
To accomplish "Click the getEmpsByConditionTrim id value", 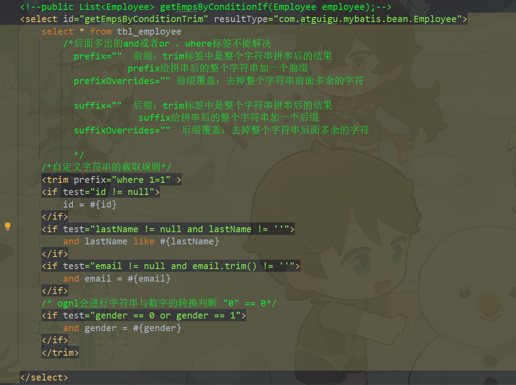I will (x=144, y=19).
